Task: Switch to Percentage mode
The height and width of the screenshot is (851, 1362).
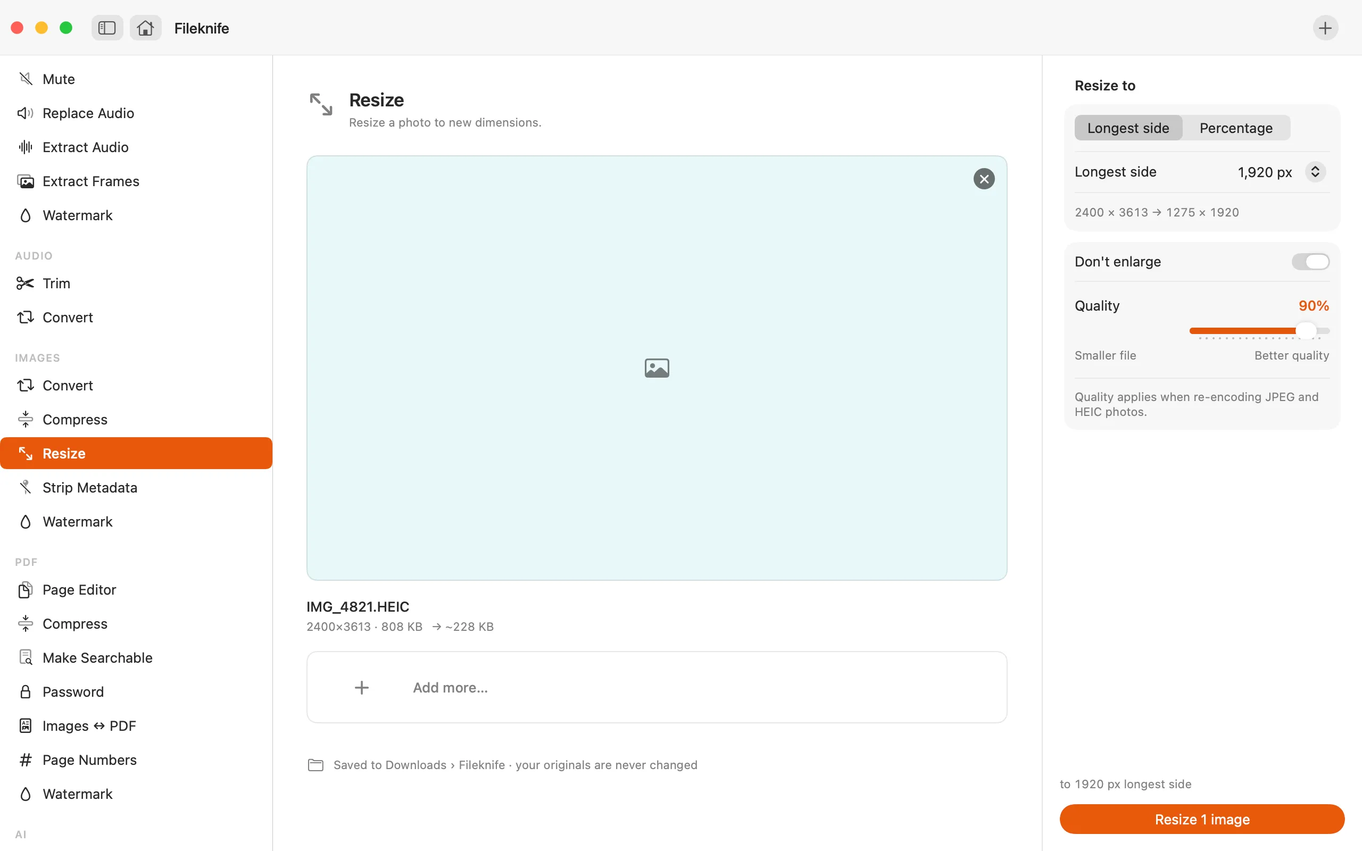Action: pos(1236,128)
